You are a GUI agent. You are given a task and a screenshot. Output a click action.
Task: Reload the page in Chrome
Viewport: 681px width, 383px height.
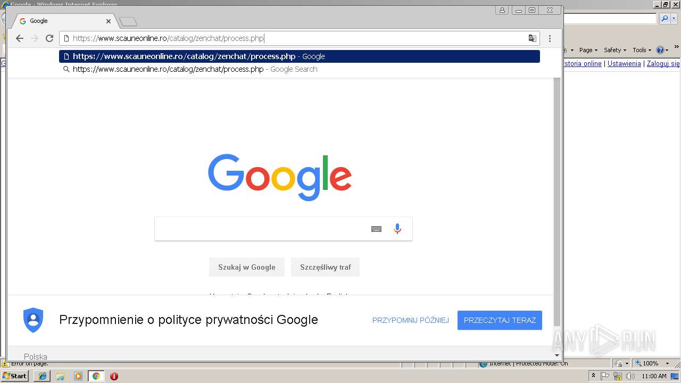(49, 38)
